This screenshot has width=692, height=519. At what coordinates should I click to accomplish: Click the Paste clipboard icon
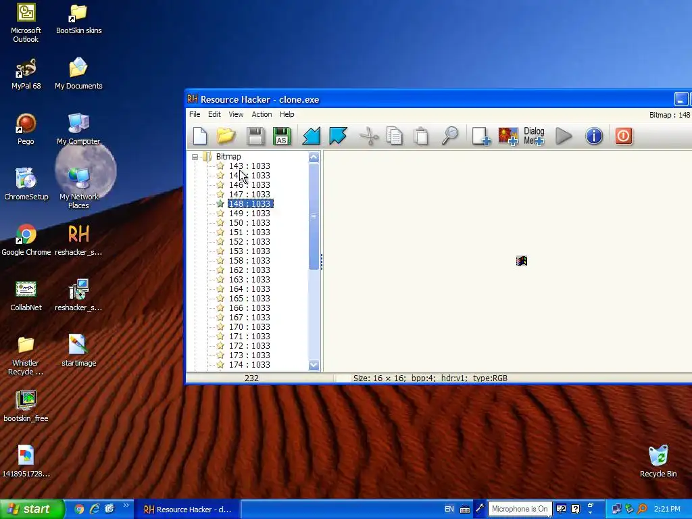pos(421,136)
